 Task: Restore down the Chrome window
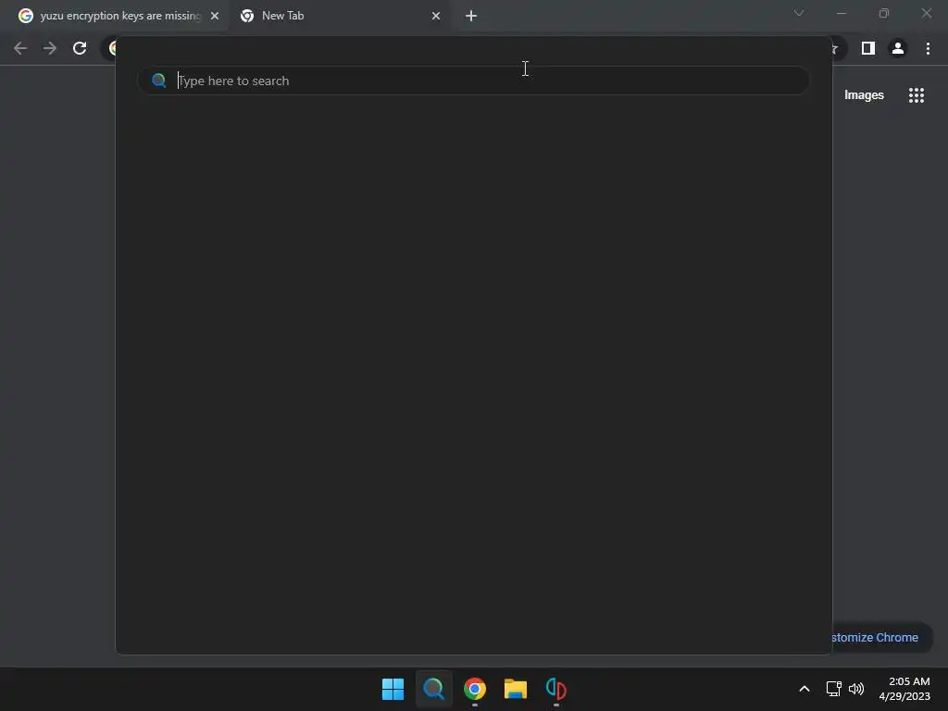[x=884, y=13]
